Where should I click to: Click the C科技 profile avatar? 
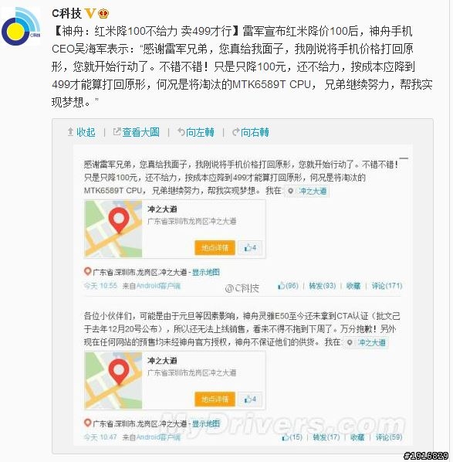pyautogui.click(x=21, y=26)
